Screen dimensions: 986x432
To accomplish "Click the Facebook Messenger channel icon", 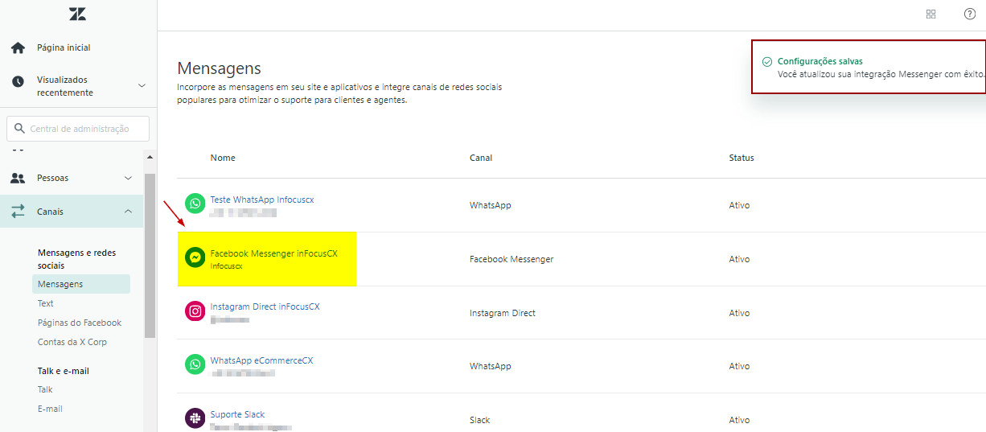I will [195, 257].
